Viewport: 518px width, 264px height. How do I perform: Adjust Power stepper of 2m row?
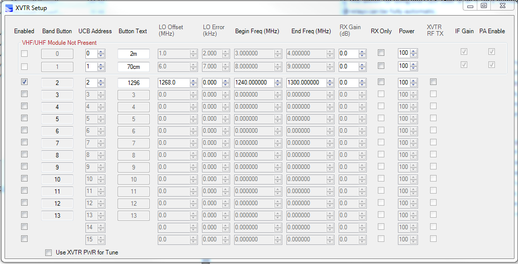[x=413, y=54]
